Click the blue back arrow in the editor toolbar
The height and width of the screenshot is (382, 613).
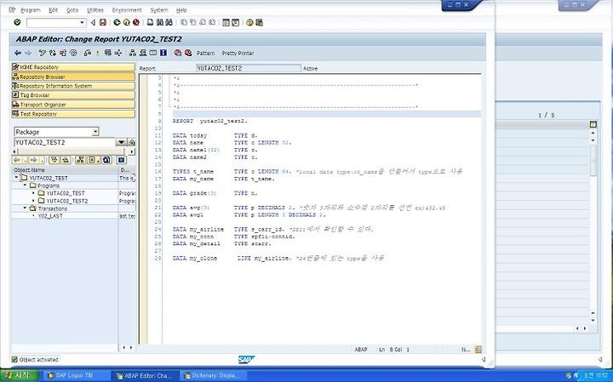18,53
